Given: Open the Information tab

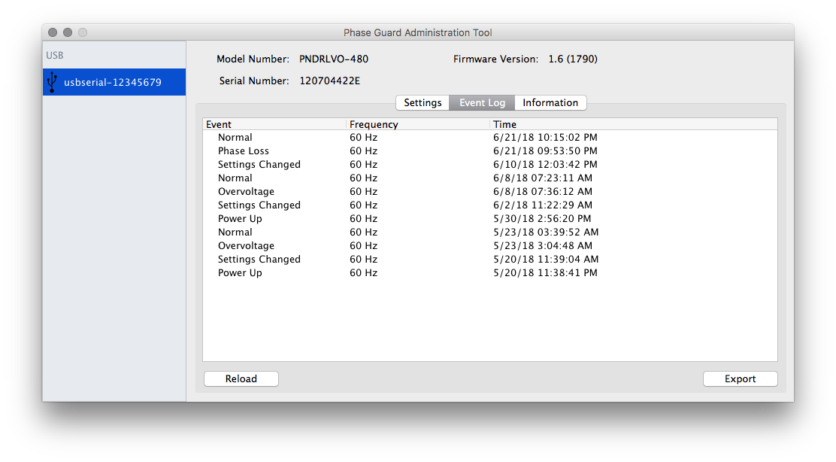Looking at the screenshot, I should (550, 102).
